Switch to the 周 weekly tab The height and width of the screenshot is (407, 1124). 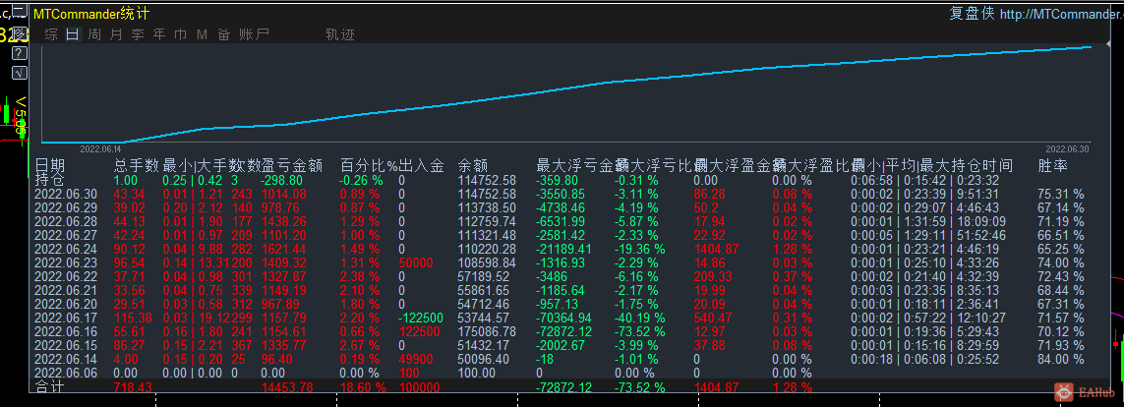(x=93, y=34)
